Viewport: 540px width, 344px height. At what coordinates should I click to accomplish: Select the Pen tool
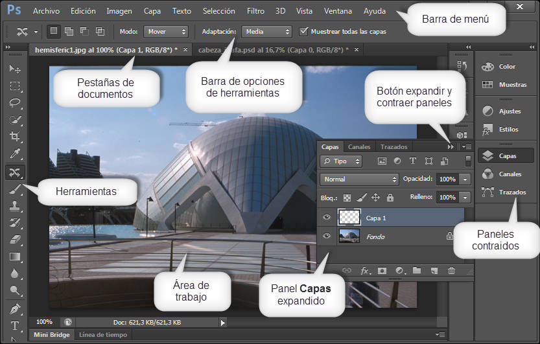(15, 308)
